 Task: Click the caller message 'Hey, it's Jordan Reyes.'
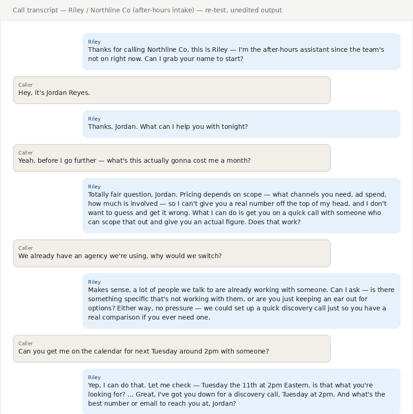[172, 90]
